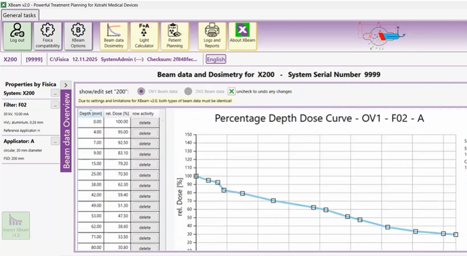
Task: Select OV1 Beam data radio button
Action: (x=141, y=91)
